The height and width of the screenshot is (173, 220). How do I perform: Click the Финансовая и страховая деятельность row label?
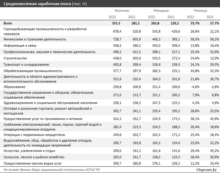click(34, 39)
